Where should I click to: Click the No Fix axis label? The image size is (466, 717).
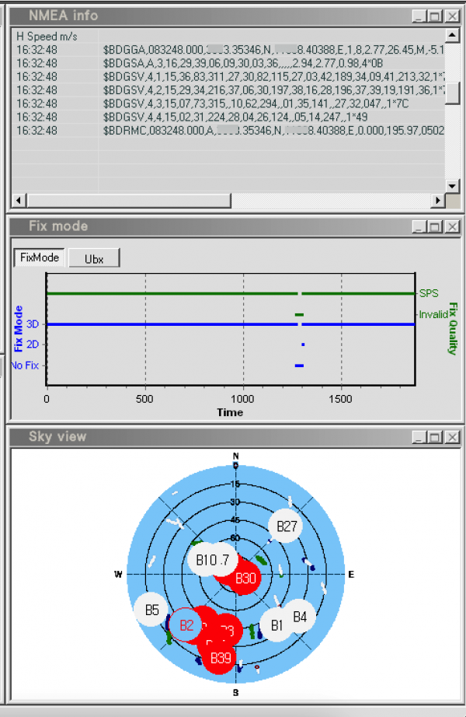(x=25, y=365)
